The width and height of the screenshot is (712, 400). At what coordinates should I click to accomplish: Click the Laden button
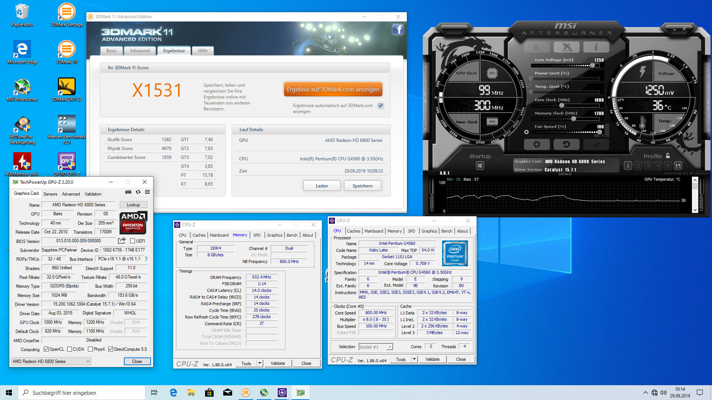coord(322,186)
